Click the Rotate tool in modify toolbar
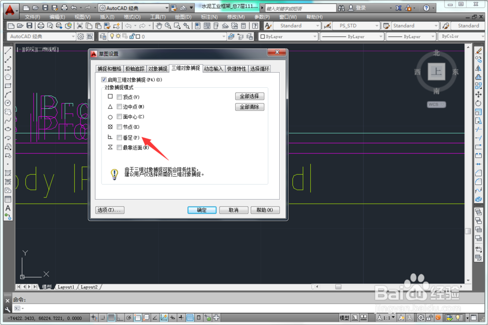Viewport: 488px width, 325px height. tap(478, 103)
